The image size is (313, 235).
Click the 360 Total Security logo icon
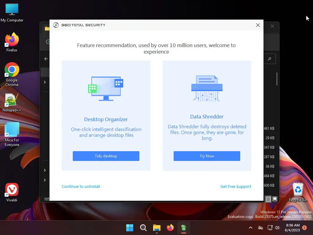click(x=56, y=25)
